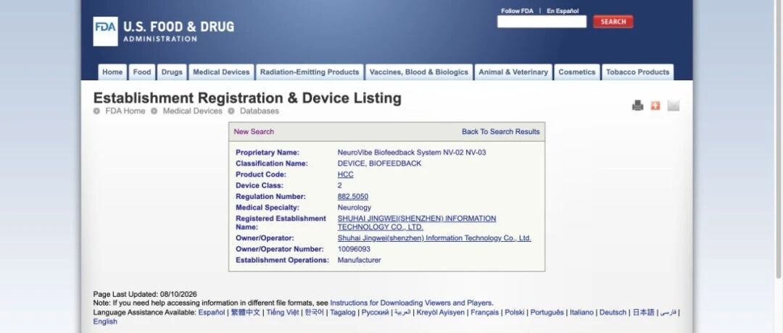
Task: Switch to En Español link
Action: click(x=563, y=11)
